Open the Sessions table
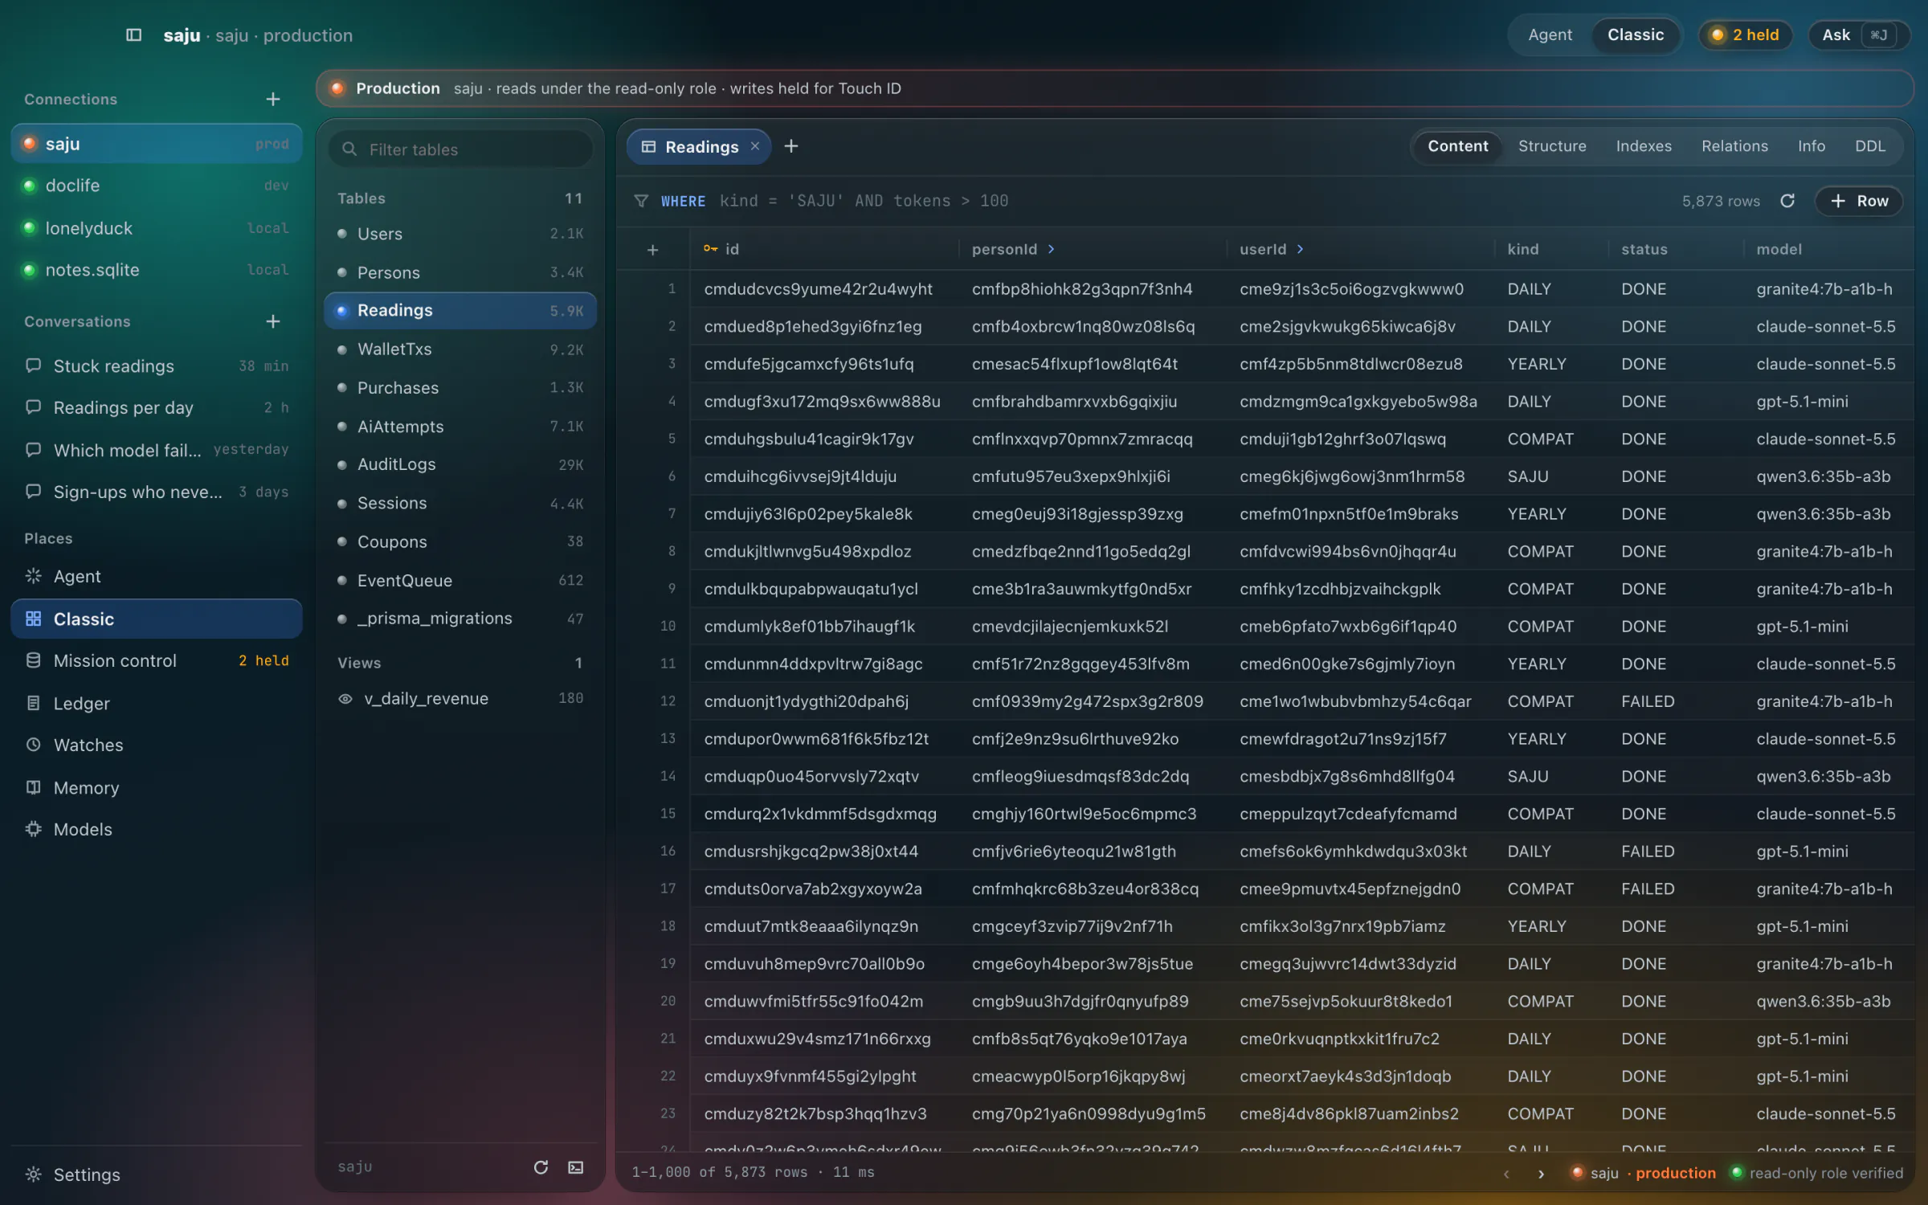1928x1205 pixels. (460, 503)
